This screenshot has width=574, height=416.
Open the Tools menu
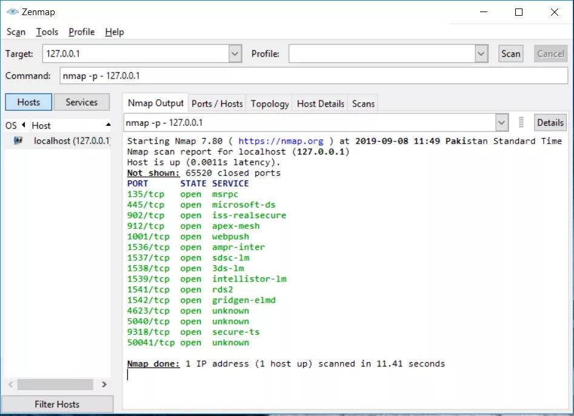[x=47, y=32]
